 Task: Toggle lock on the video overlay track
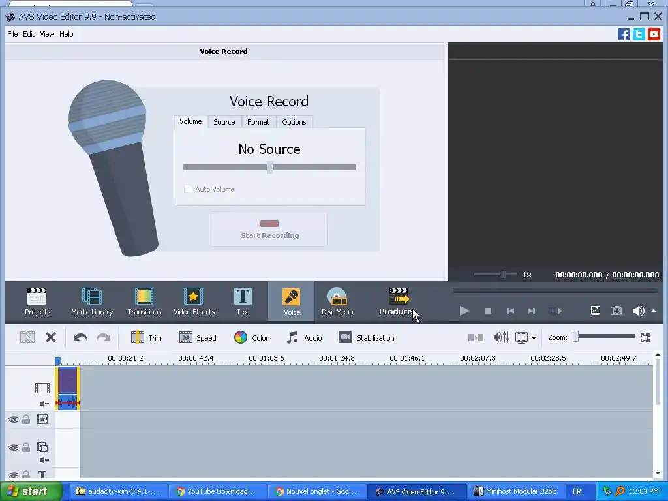[x=26, y=448]
